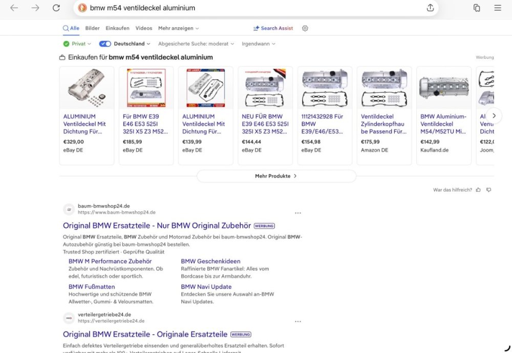
Task: Click the Mehr Produkte button
Action: coord(276,176)
